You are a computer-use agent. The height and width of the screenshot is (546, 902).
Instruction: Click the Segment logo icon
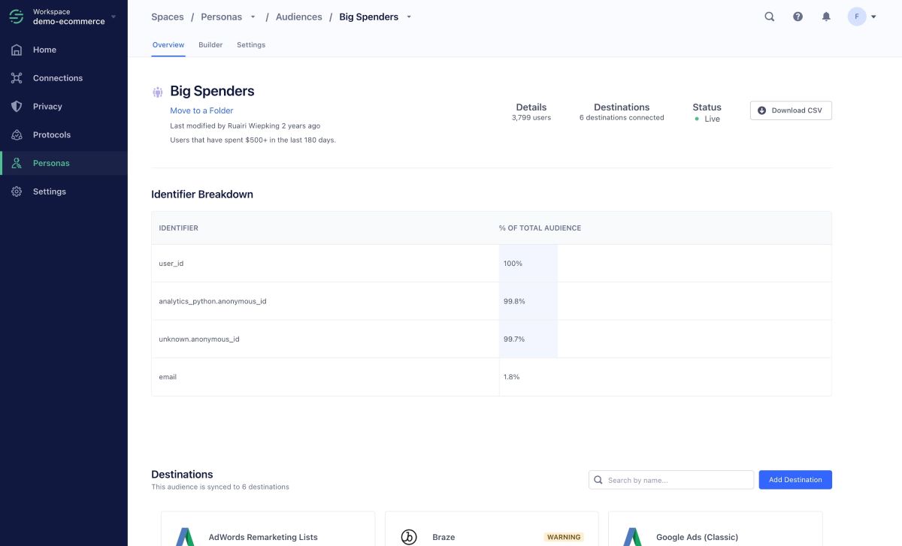click(x=16, y=17)
